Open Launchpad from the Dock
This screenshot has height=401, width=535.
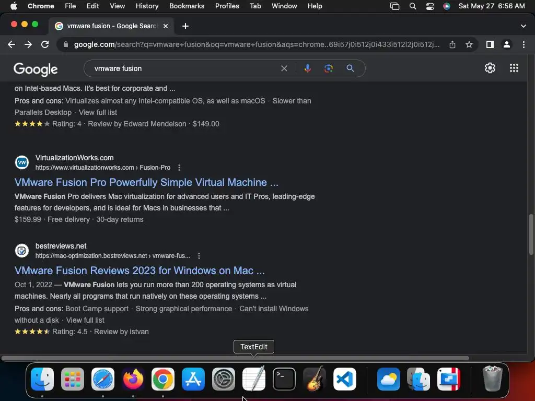pos(73,379)
